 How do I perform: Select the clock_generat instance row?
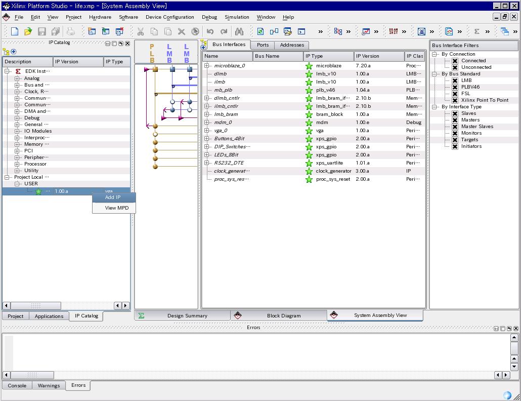313,171
